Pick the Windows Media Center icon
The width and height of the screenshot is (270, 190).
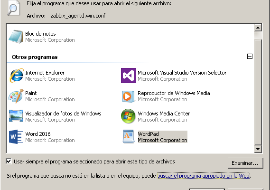(128, 116)
